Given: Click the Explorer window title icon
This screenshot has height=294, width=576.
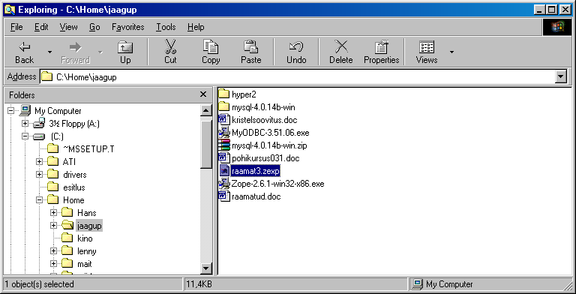Looking at the screenshot, I should point(10,9).
